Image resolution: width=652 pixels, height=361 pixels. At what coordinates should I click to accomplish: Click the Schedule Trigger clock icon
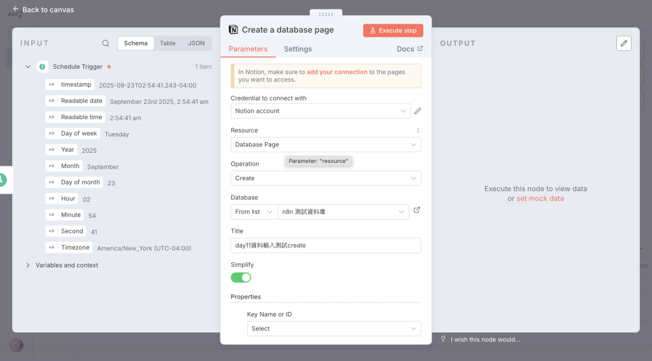[42, 67]
